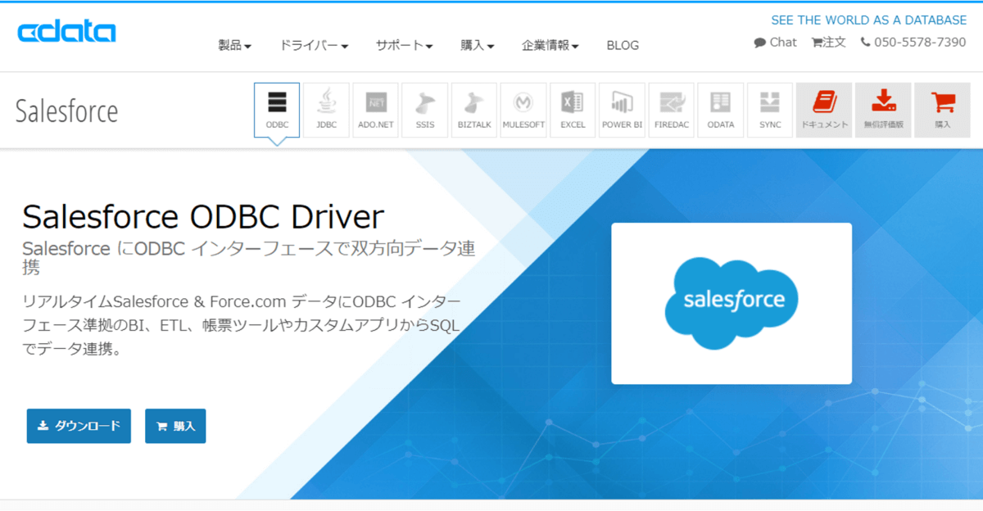
Task: Click the CData logo
Action: point(66,32)
